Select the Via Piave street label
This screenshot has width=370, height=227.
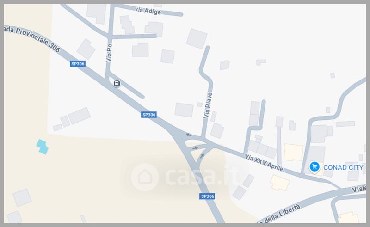tap(208, 105)
